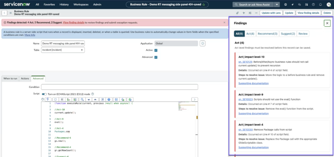Click the Update button
Viewport: 334px width, 157px height.
point(289,13)
